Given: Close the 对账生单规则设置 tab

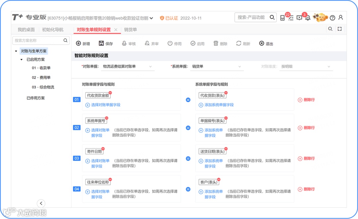Looking at the screenshot, I should point(116,30).
